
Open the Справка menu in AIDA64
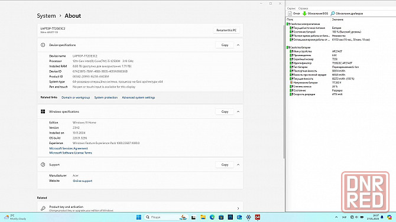[303, 8]
